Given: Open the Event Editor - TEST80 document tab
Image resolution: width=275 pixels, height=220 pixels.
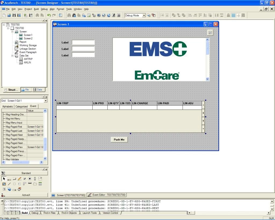Looking at the screenshot, I should point(107,195).
